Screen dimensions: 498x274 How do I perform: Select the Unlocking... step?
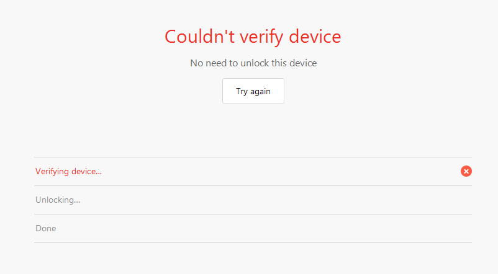tap(58, 200)
